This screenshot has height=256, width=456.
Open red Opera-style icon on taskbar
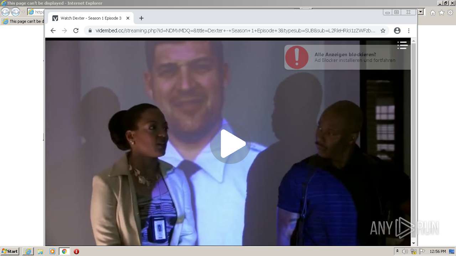tap(76, 251)
